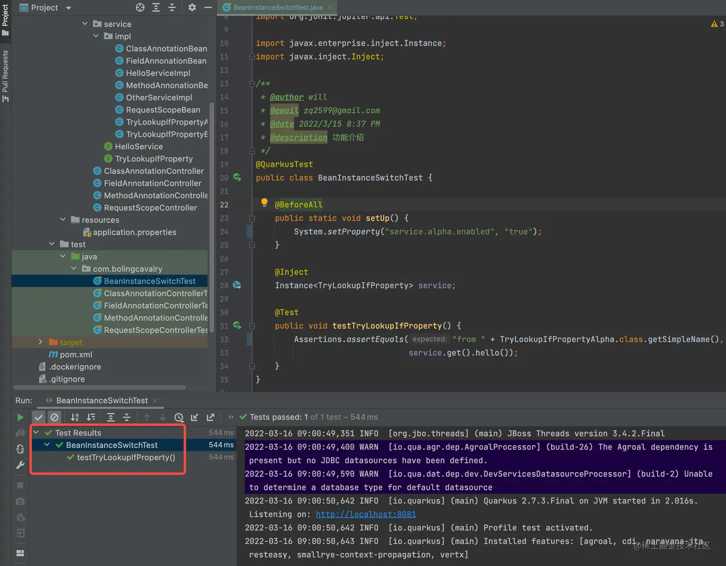Expand all test result nodes
The height and width of the screenshot is (566, 726).
pos(110,417)
